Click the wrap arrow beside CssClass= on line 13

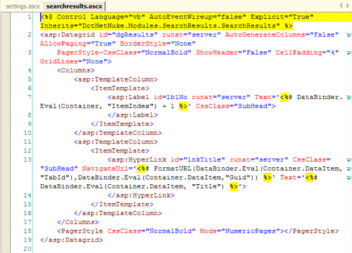click(348, 160)
